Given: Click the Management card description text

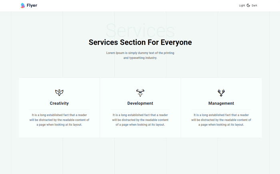Looking at the screenshot, I should (x=221, y=120).
